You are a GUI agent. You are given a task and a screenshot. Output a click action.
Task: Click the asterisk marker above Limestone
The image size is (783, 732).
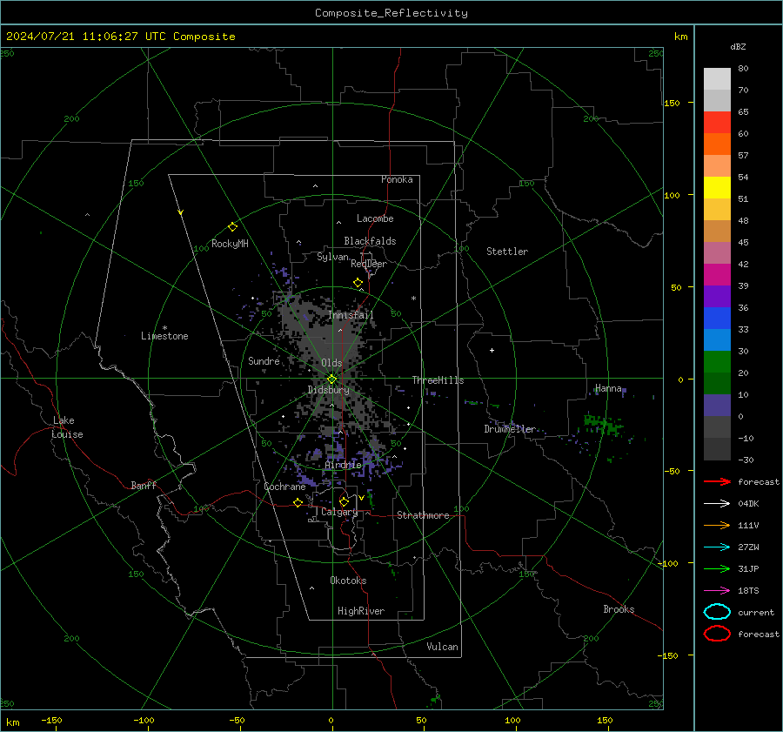164,328
